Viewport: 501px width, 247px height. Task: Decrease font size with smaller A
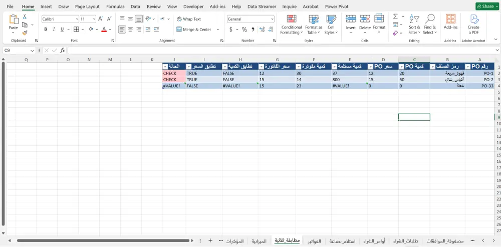(109, 19)
